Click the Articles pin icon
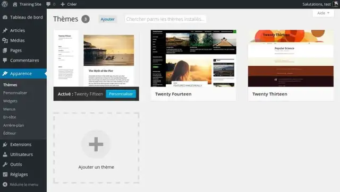340x192 pixels. tap(5, 30)
